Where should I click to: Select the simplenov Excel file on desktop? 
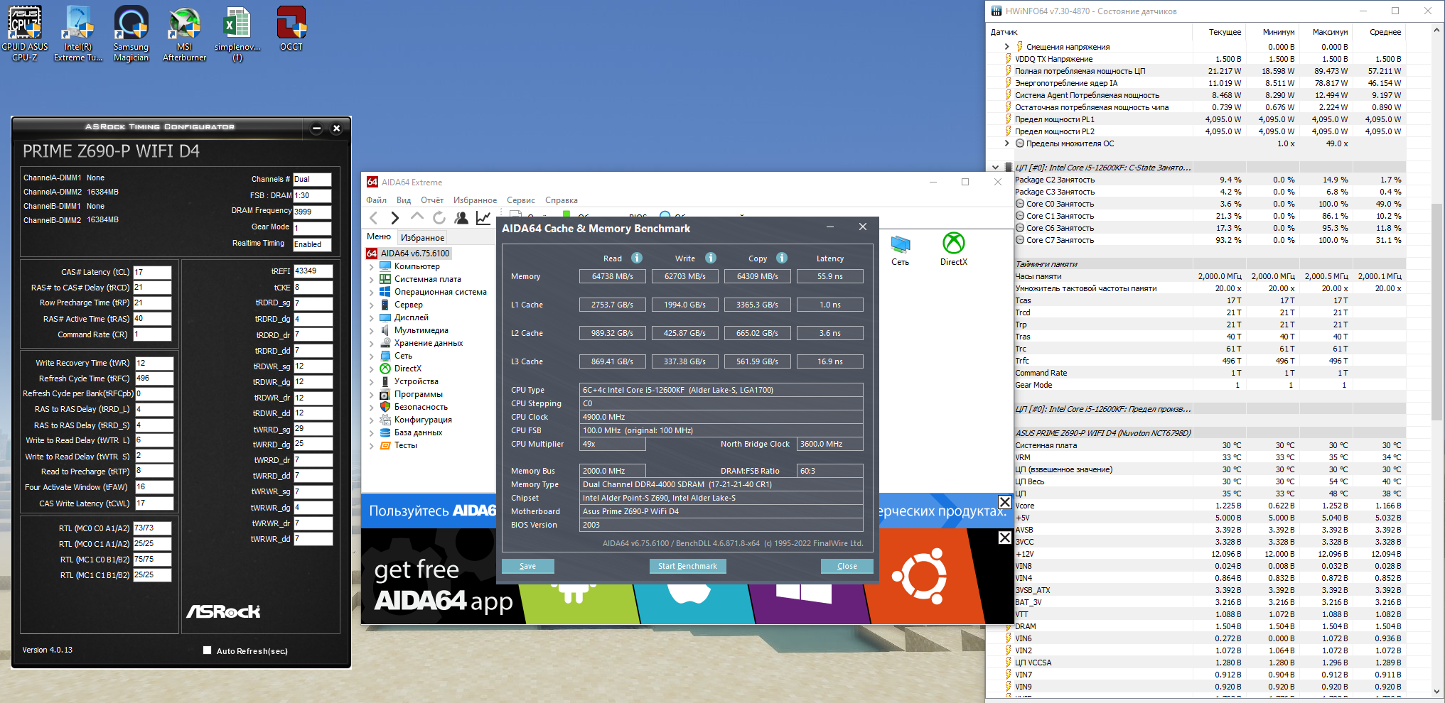click(237, 33)
